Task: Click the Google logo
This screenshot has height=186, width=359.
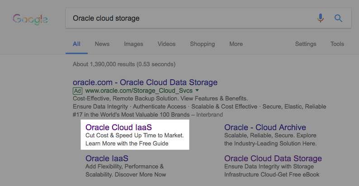Action: pos(30,19)
